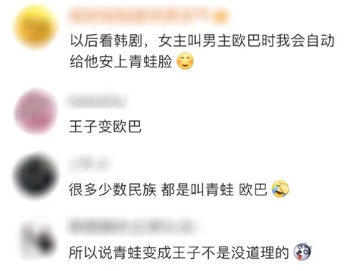
Task: Select the comment "所以说青蛙变成王子不是没道理的"
Action: 179,253
